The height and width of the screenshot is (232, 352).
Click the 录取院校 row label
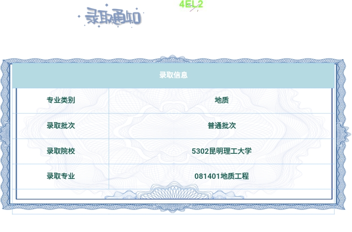click(x=61, y=151)
